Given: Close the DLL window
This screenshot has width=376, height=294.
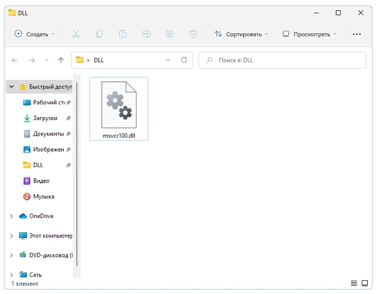Looking at the screenshot, I should (361, 13).
